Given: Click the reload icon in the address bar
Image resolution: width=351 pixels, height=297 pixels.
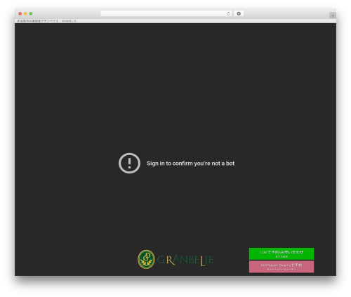Looking at the screenshot, I should coord(228,13).
